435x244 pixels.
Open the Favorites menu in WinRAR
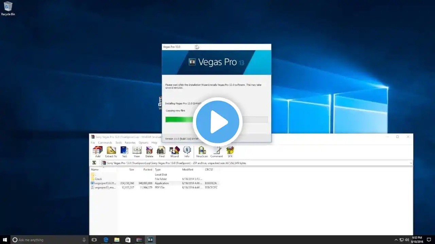(130, 143)
